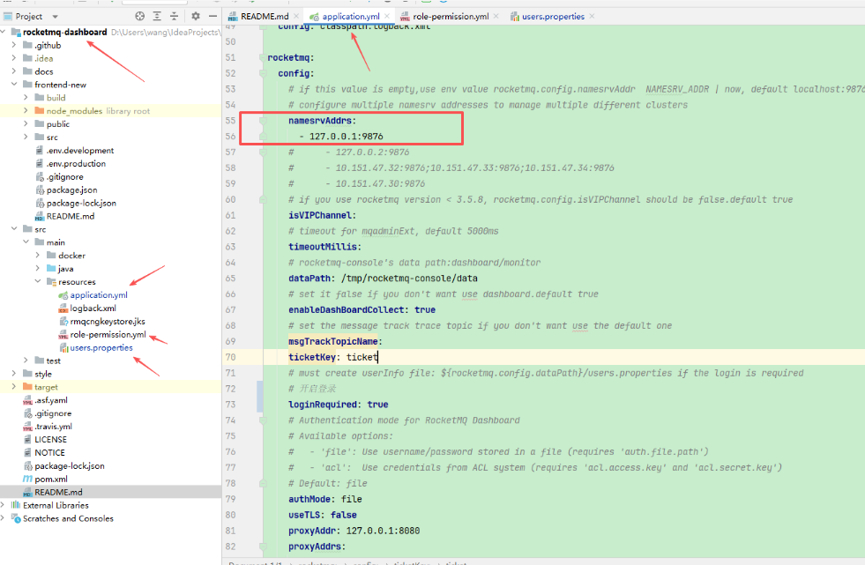
Task: Close the users.properties tab
Action: click(x=592, y=17)
